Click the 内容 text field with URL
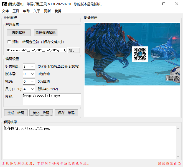The image size is (183, 167). 52,99
